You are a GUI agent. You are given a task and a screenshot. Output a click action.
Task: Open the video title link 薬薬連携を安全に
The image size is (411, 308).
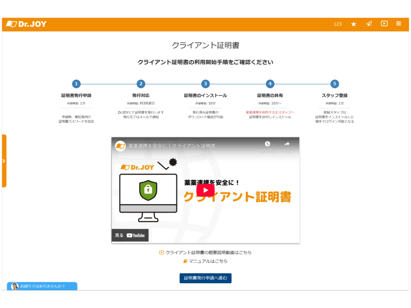[172, 146]
